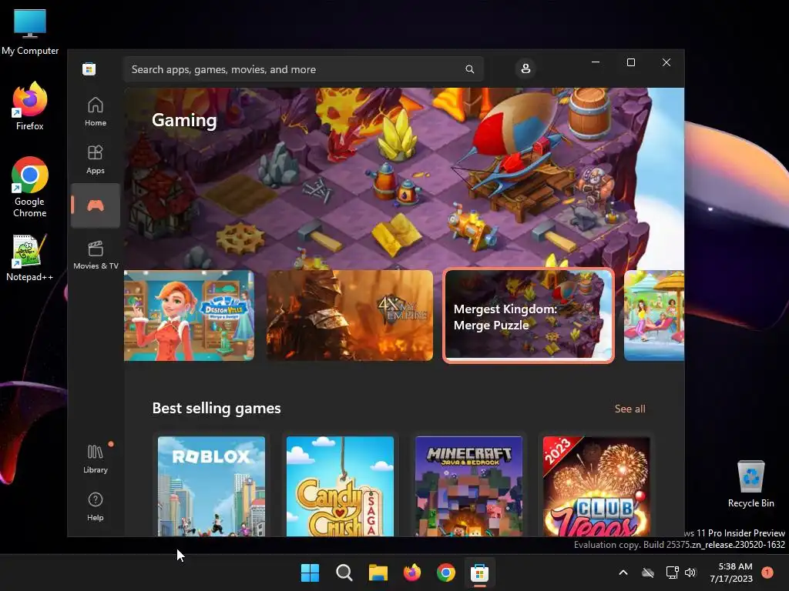This screenshot has width=789, height=591.
Task: Select Firefox desktop shortcut
Action: [x=30, y=106]
